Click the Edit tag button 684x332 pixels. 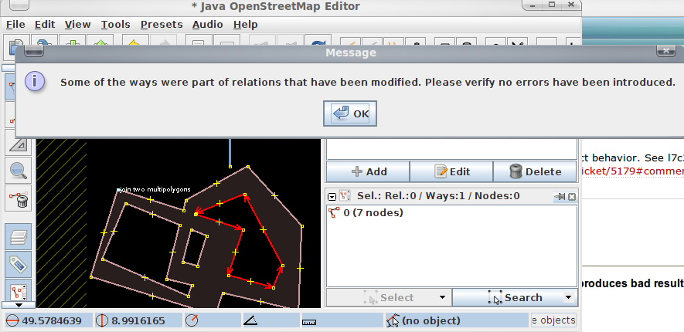(x=451, y=171)
